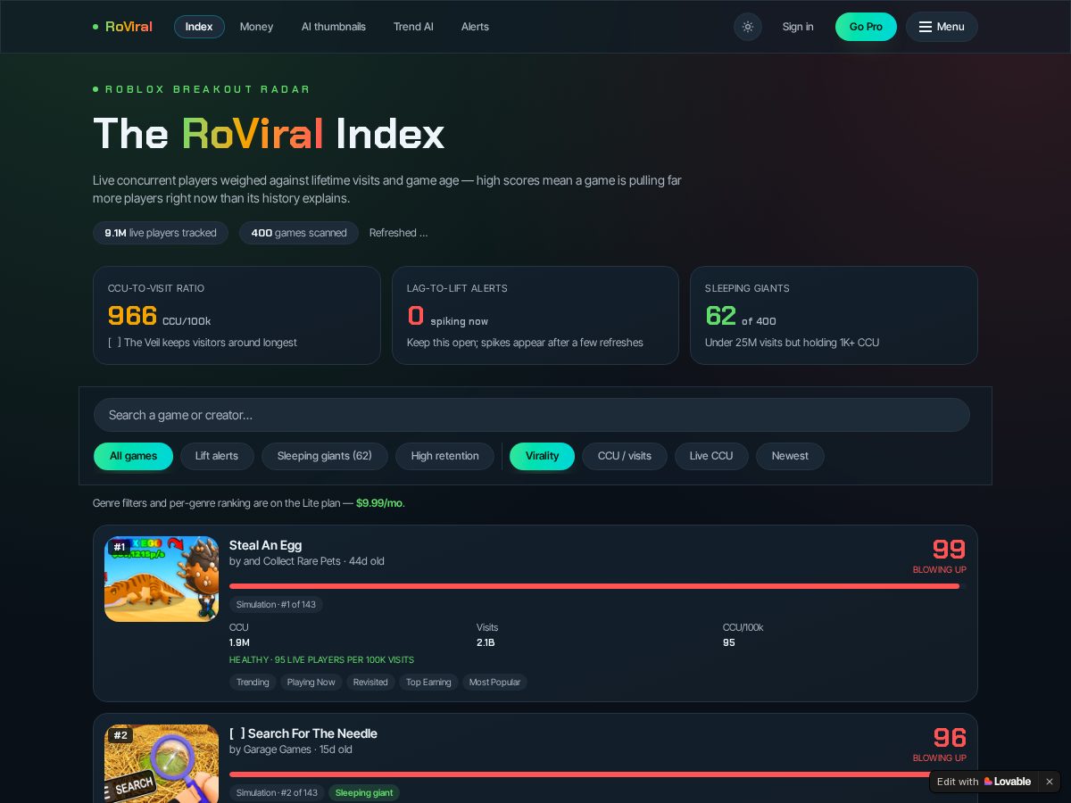Click the RoViral logo
The image size is (1071, 803).
click(122, 27)
